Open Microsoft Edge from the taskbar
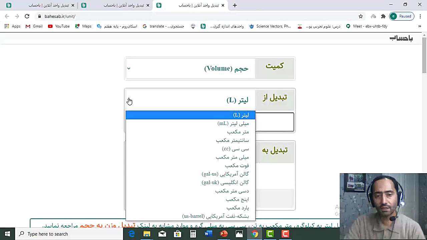Screen dimensions: 427x240 pos(132,234)
